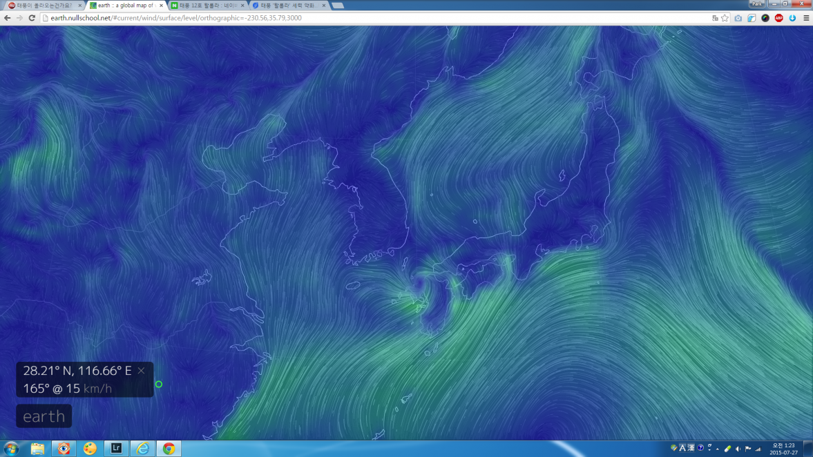Click the 28.21° N, 116.66° E coordinates text
Viewport: 813px width, 457px height.
tap(77, 371)
